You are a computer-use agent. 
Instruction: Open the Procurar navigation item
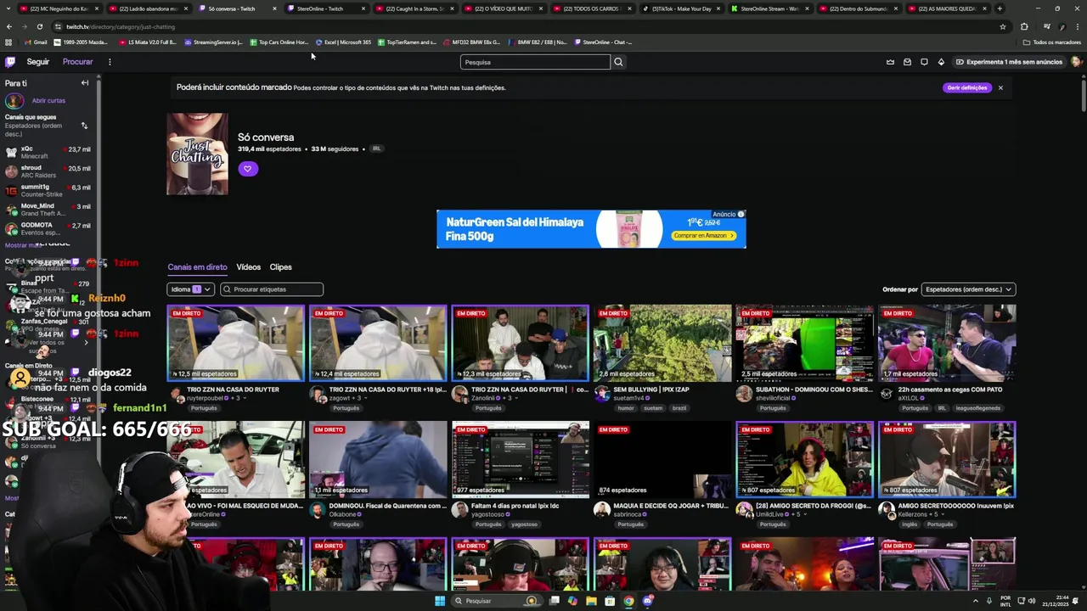tap(77, 62)
